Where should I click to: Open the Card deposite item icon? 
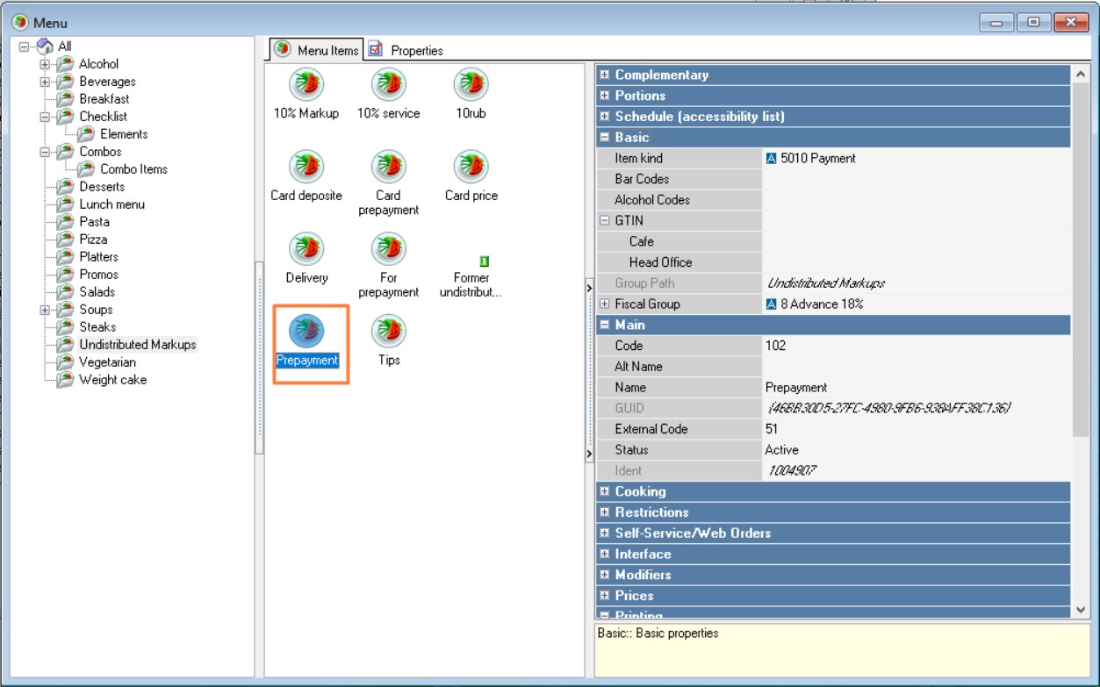pyautogui.click(x=306, y=167)
